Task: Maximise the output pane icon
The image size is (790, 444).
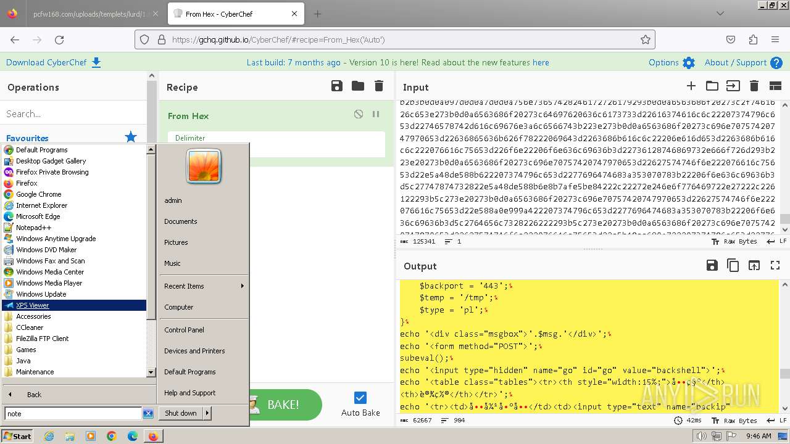Action: tap(775, 265)
